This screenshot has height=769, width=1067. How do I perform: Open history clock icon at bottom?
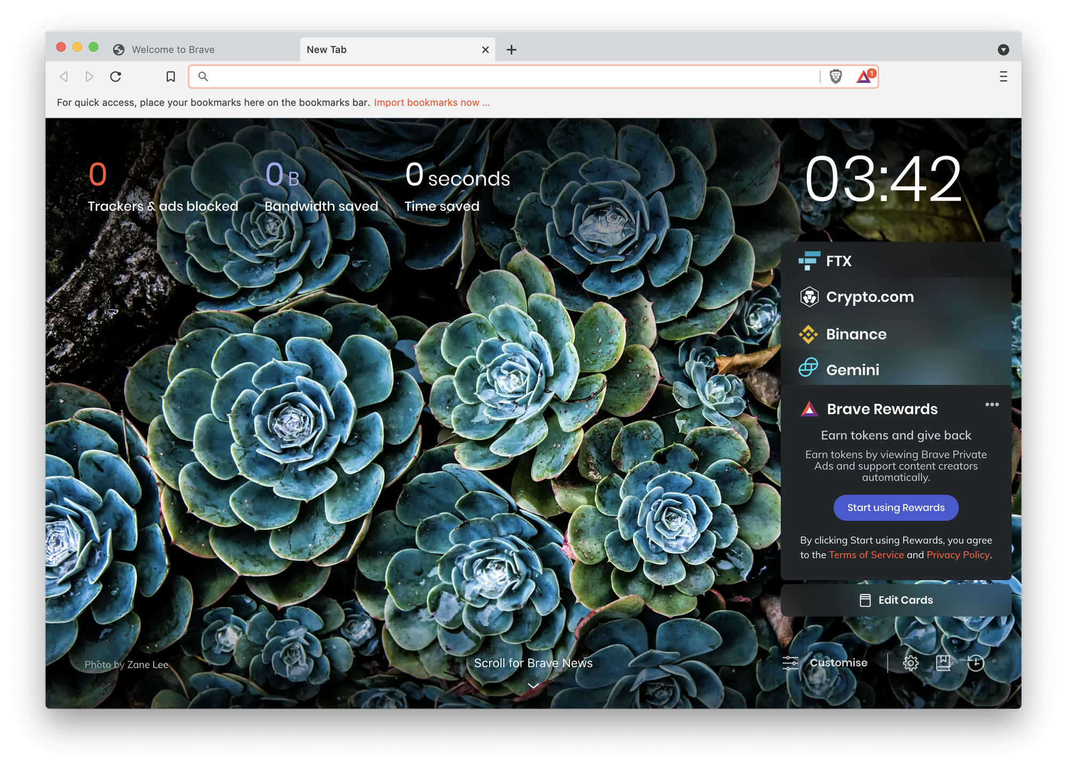click(975, 663)
